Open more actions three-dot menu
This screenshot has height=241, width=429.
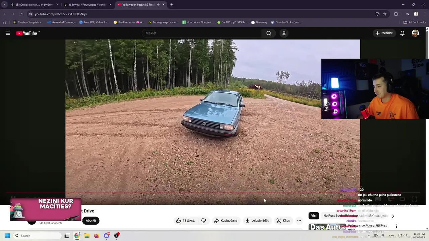(299, 221)
